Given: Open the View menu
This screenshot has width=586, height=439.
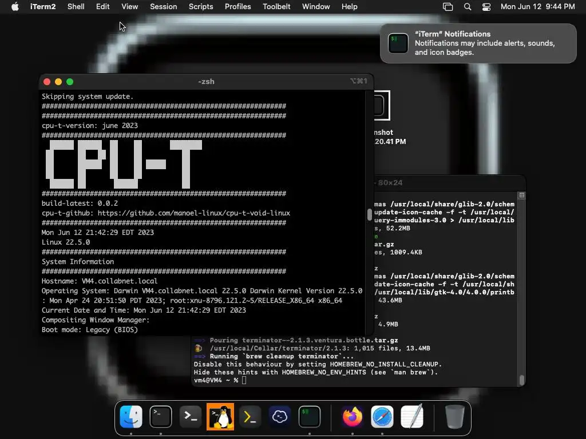Looking at the screenshot, I should tap(130, 7).
